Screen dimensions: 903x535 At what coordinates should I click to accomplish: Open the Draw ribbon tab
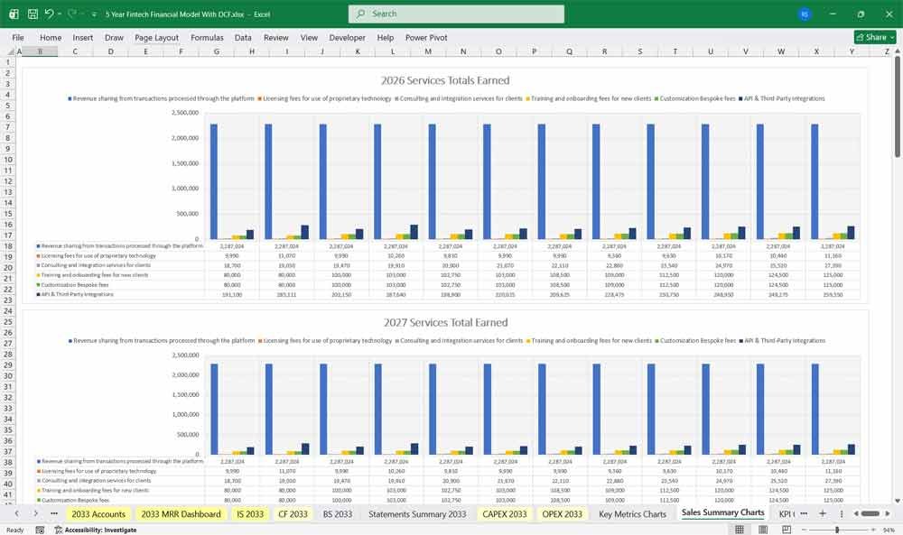tap(114, 37)
